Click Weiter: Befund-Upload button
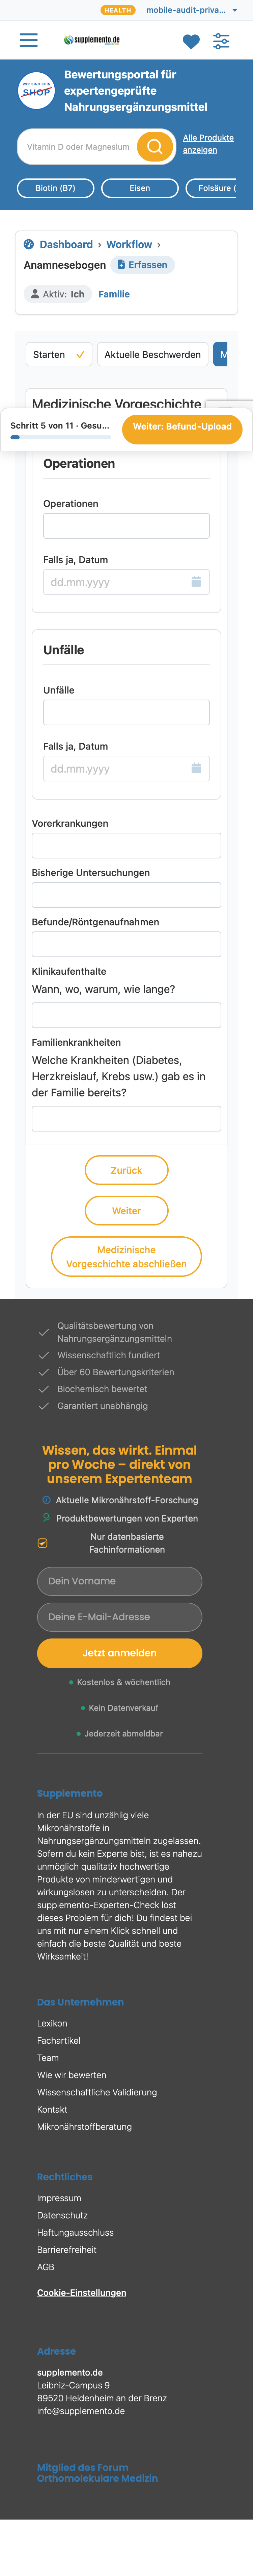 point(182,426)
